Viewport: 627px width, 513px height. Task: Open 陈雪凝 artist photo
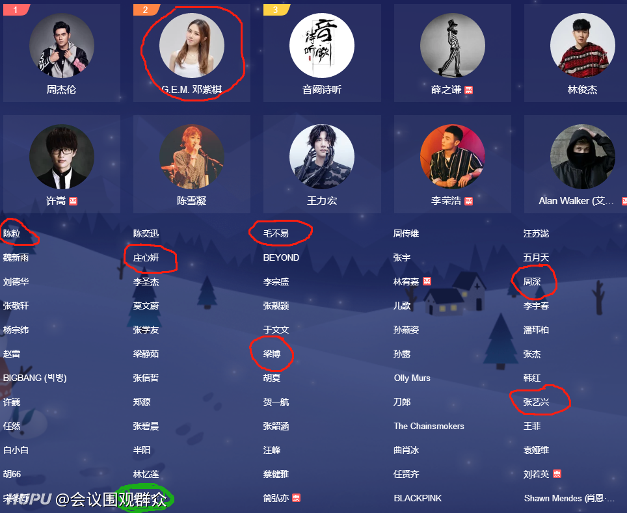191,157
